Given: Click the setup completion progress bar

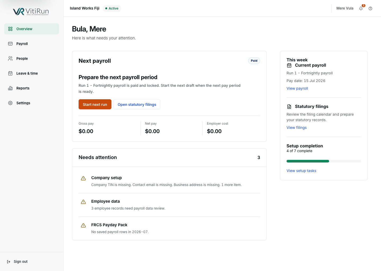Looking at the screenshot, I should point(324,161).
